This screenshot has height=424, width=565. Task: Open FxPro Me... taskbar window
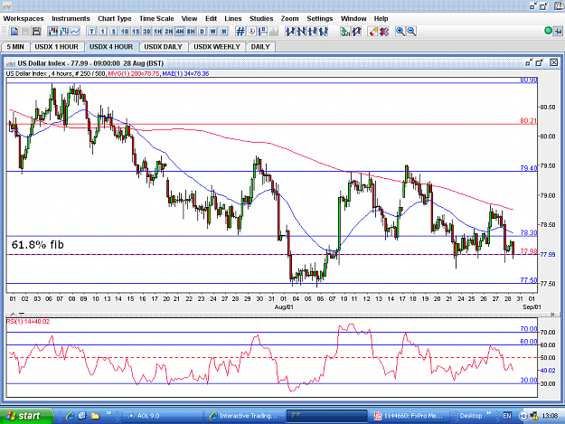click(x=409, y=416)
